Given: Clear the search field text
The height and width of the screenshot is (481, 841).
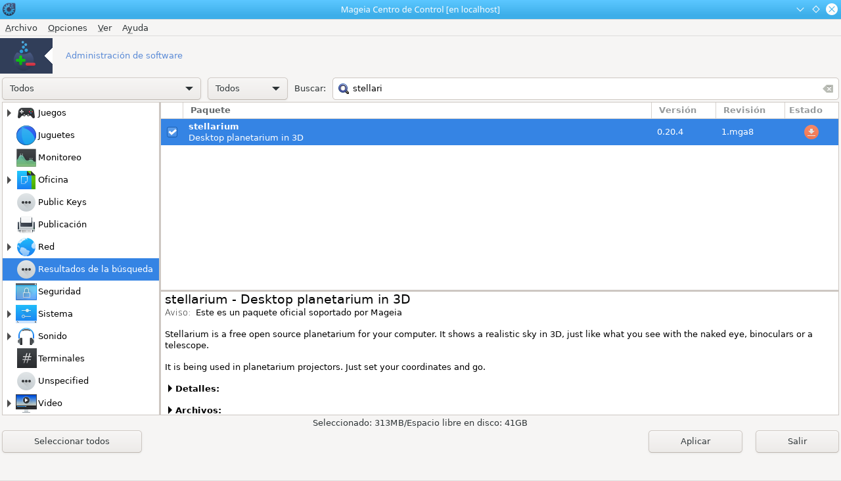Looking at the screenshot, I should [828, 89].
